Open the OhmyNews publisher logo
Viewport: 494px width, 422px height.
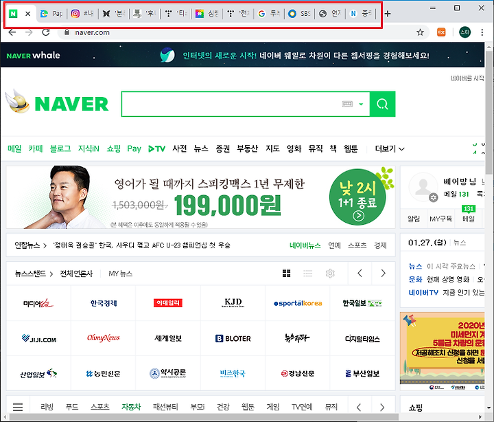coord(104,337)
